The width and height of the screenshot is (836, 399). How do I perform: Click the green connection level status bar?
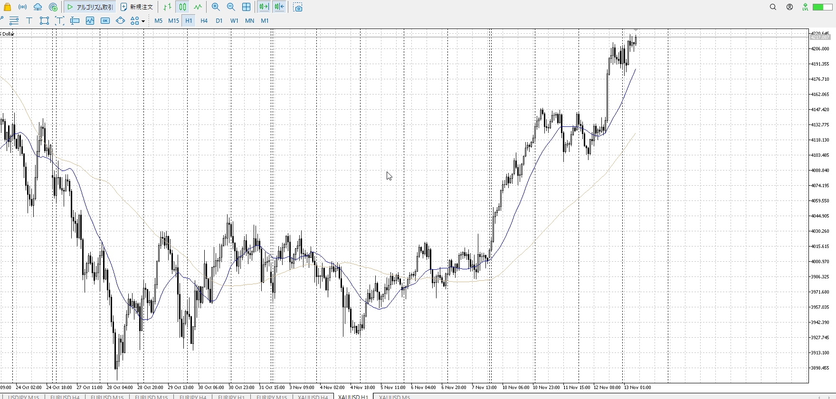pyautogui.click(x=821, y=7)
